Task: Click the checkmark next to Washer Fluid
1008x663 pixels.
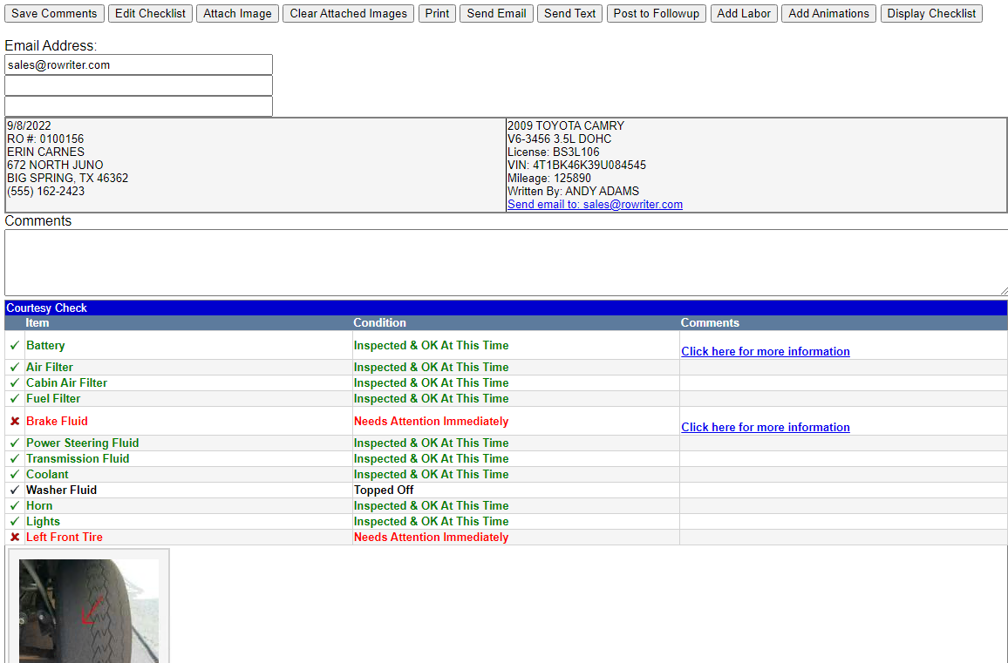Action: pyautogui.click(x=15, y=490)
